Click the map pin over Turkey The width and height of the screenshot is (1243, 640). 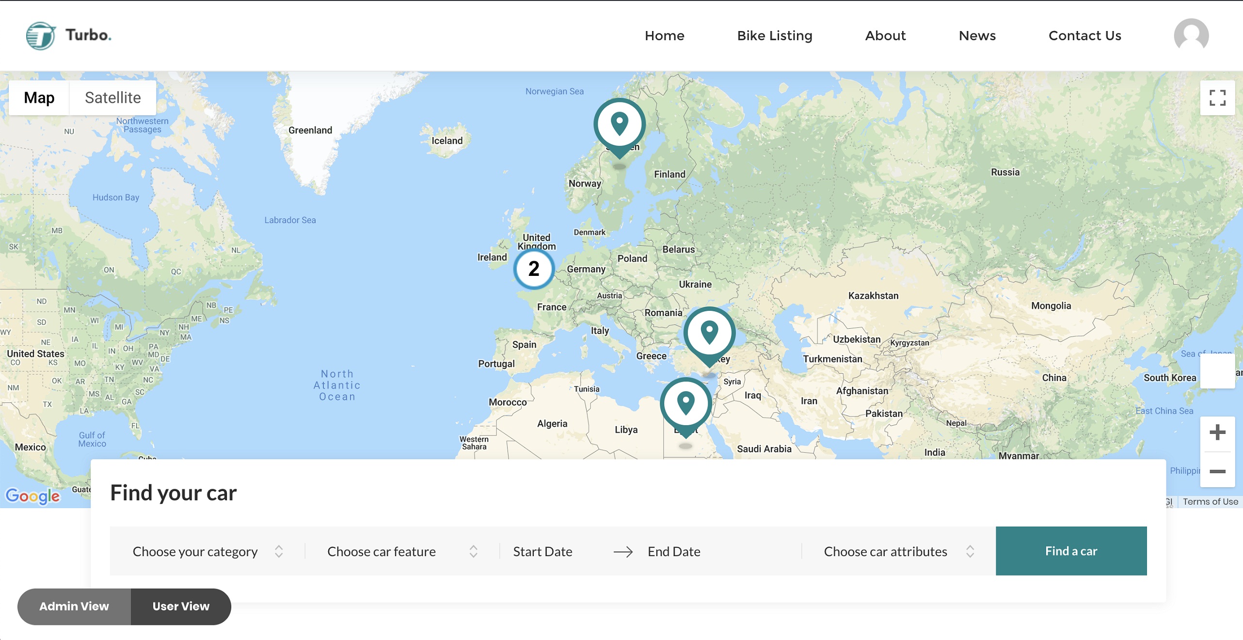coord(709,333)
